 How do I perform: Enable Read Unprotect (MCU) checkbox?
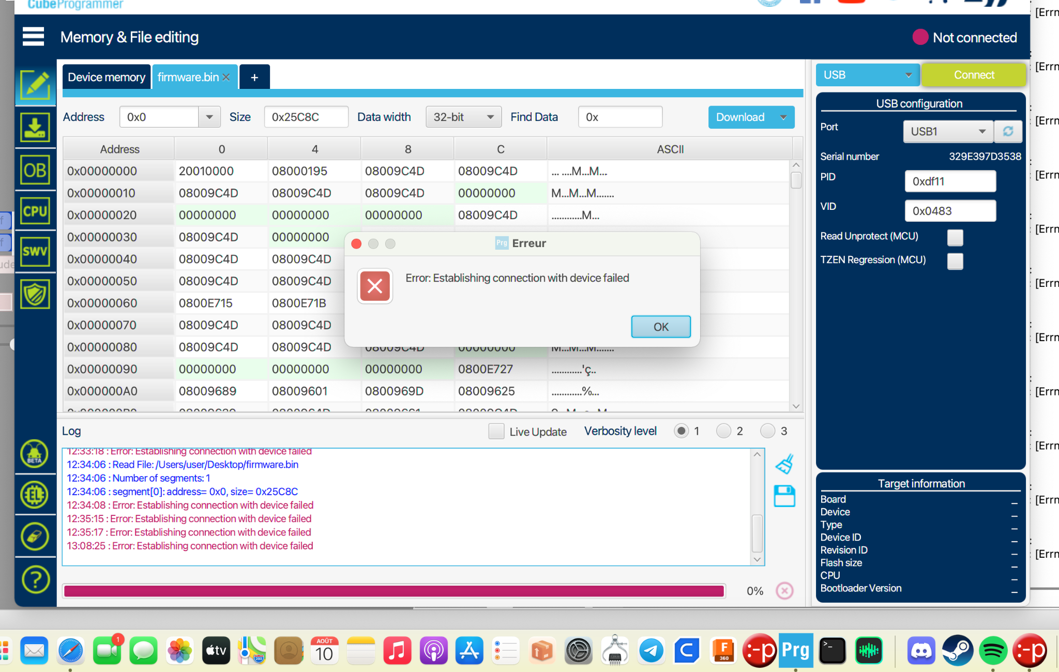coord(955,237)
